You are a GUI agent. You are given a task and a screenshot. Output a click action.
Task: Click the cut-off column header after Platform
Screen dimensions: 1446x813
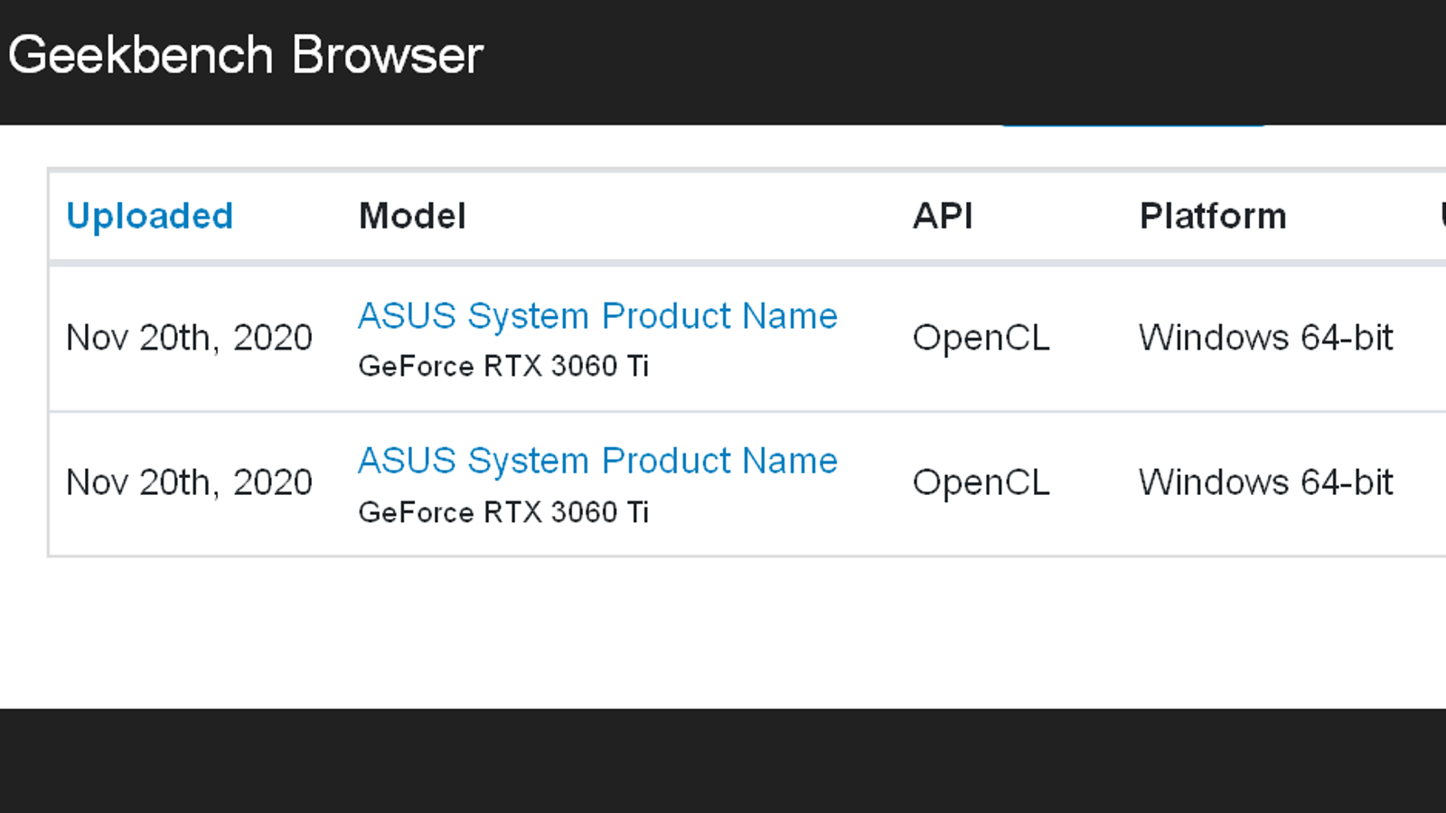click(1441, 216)
